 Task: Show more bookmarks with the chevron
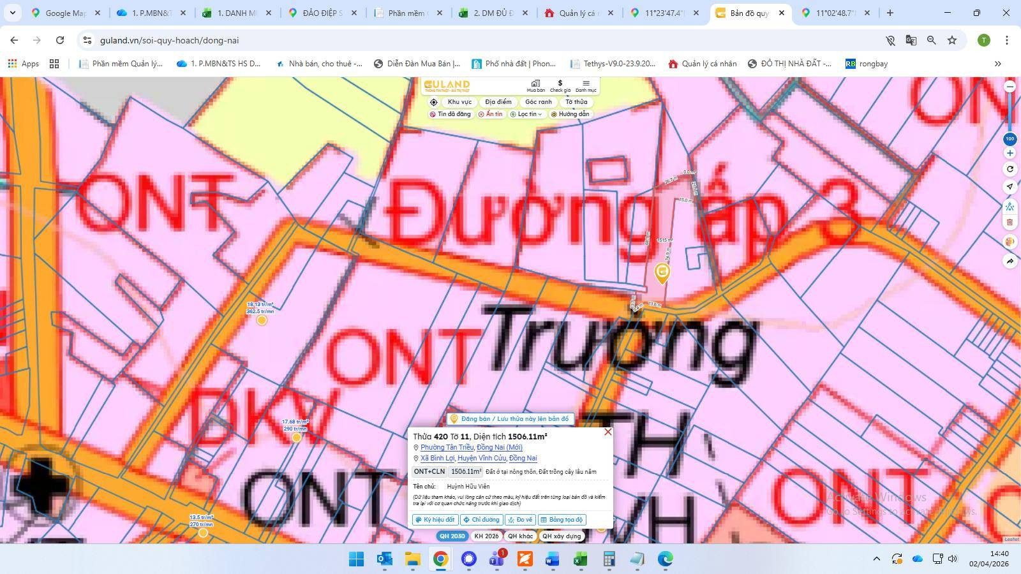[x=998, y=64]
